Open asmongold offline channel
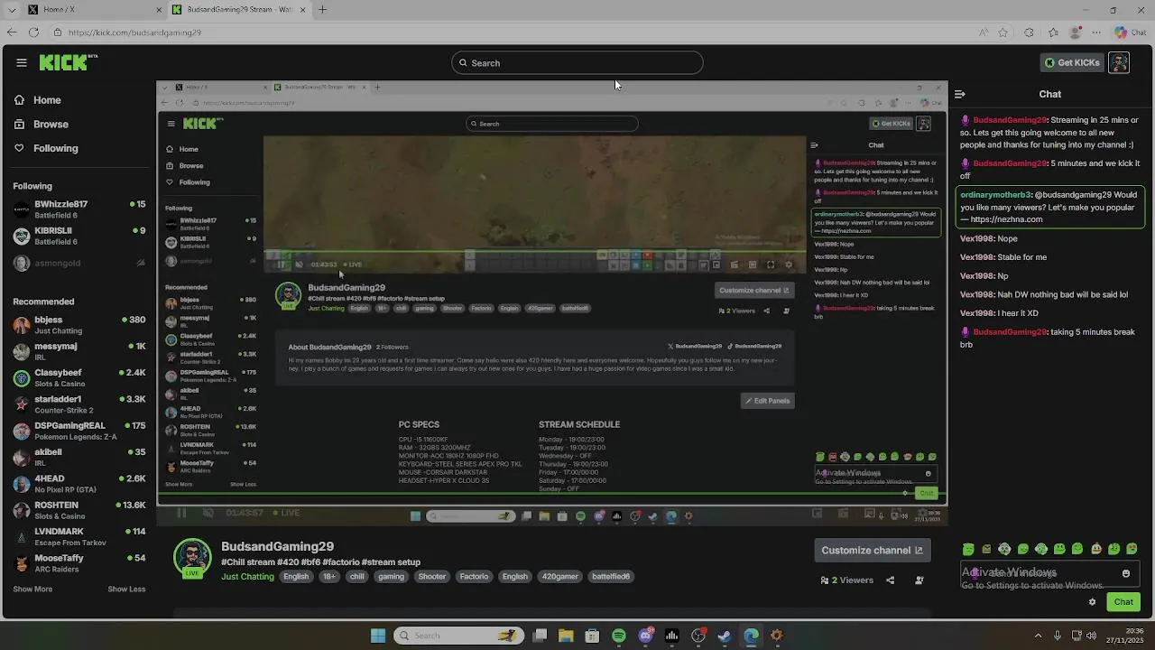The height and width of the screenshot is (650, 1155). pos(79,263)
